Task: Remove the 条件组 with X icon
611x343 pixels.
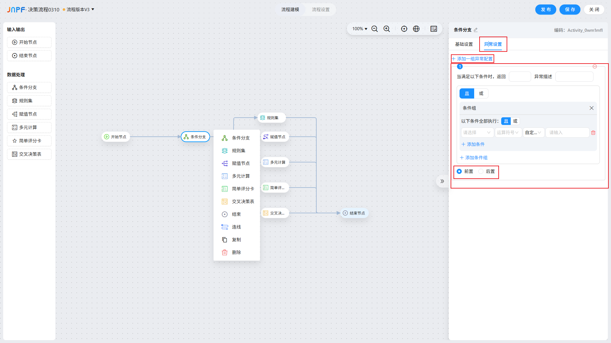Action: click(x=591, y=108)
